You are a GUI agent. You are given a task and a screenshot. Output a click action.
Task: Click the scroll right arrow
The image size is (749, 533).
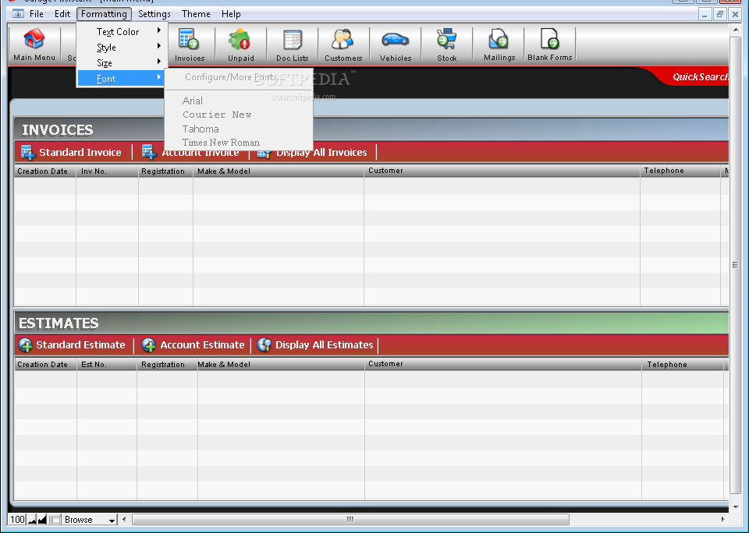(x=722, y=519)
